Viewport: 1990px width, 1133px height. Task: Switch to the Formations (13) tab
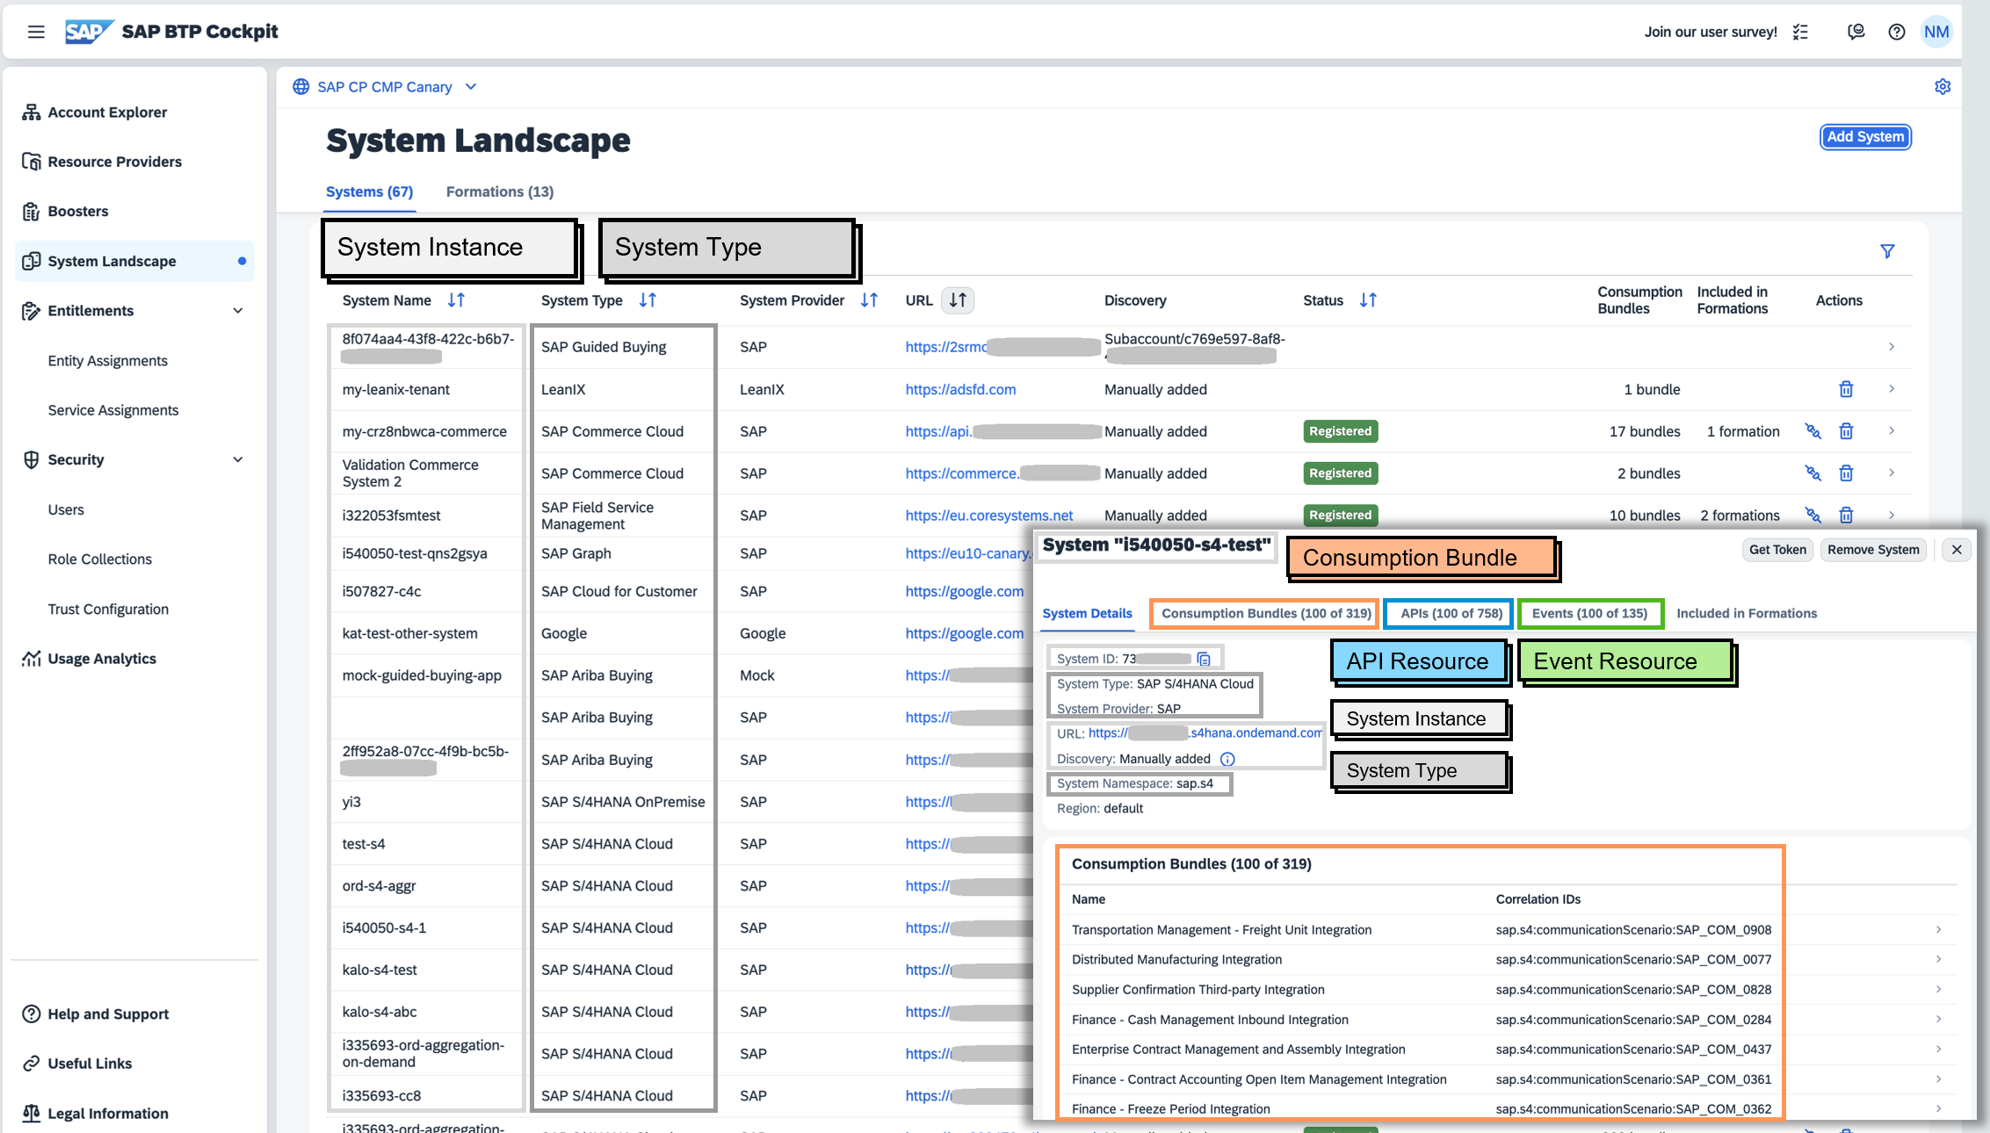click(499, 191)
